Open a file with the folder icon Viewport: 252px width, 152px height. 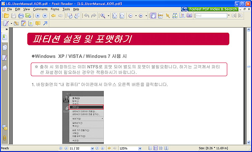(x=6, y=16)
